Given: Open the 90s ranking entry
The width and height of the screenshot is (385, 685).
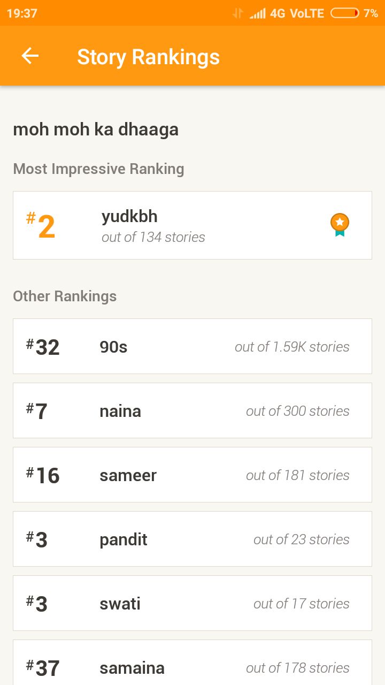Looking at the screenshot, I should coord(192,346).
